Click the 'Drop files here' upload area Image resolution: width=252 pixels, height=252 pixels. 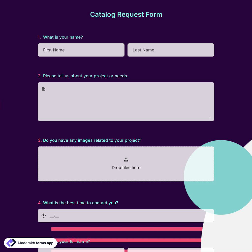[126, 164]
